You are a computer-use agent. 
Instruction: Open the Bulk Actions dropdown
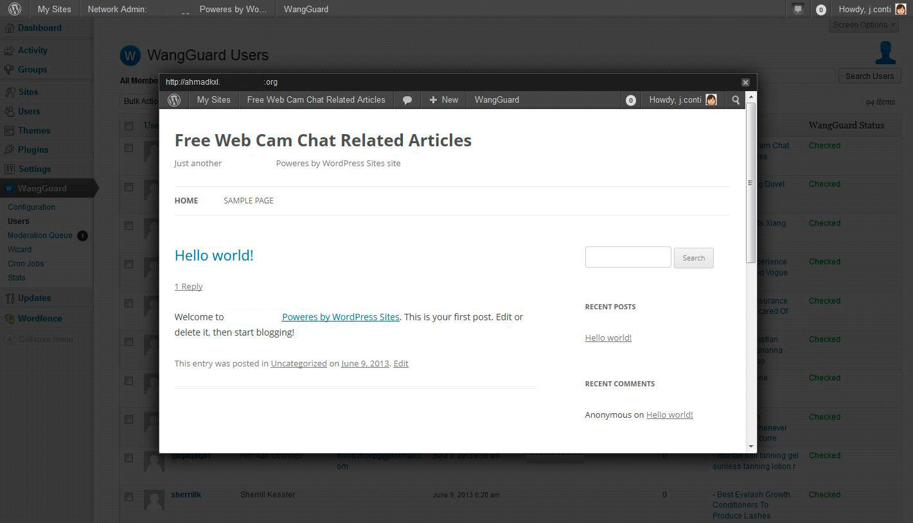141,101
